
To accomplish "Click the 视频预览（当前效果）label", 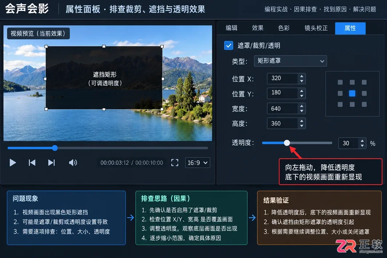I will click(38, 33).
